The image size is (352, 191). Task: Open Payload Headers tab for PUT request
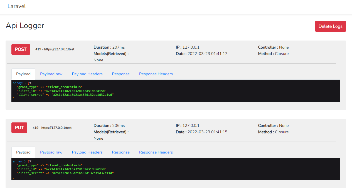point(87,152)
